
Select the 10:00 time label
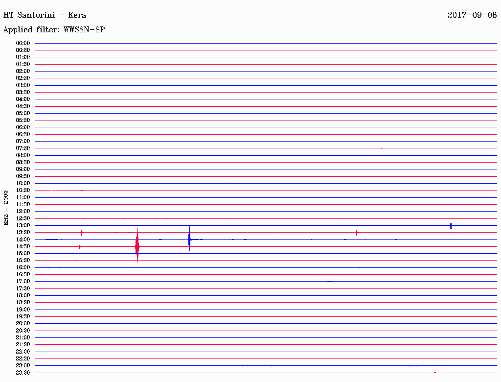[x=23, y=183]
